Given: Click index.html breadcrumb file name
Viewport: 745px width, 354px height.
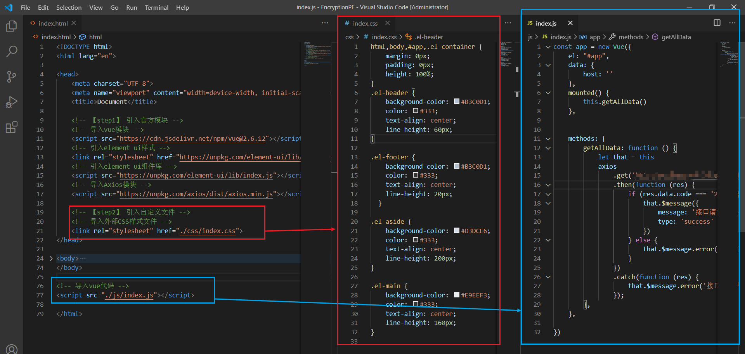Looking at the screenshot, I should coord(56,37).
